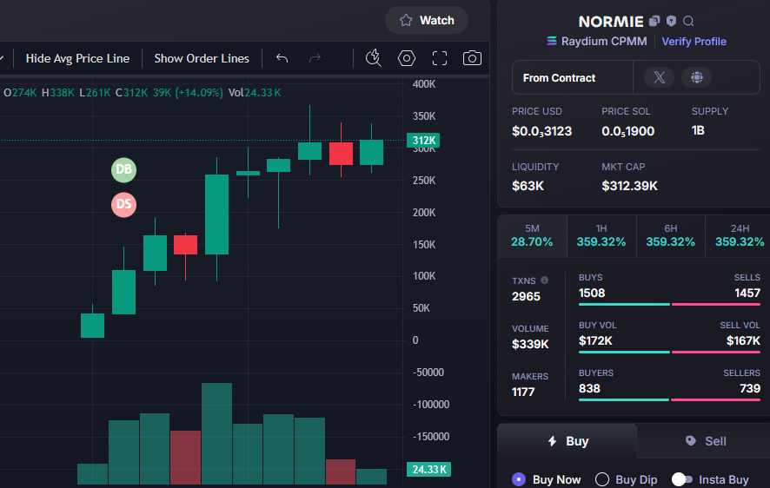Hide the average price line
The height and width of the screenshot is (488, 770).
(77, 58)
